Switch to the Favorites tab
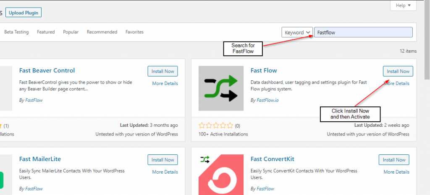Image resolution: width=430 pixels, height=195 pixels. coord(134,32)
